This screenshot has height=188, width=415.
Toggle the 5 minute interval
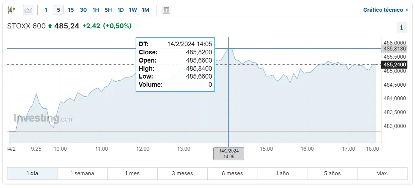coord(59,10)
